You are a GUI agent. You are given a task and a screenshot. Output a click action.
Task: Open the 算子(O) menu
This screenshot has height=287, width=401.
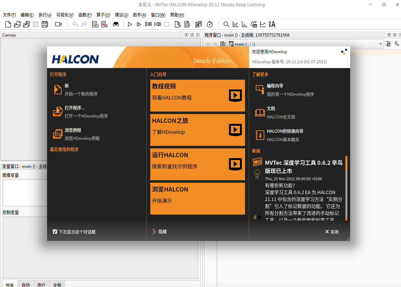coord(103,15)
